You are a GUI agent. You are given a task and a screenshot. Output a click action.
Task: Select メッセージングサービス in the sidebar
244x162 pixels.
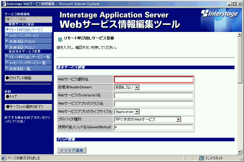(28, 35)
